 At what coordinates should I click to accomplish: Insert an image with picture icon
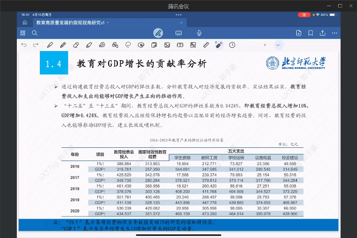click(x=167, y=45)
